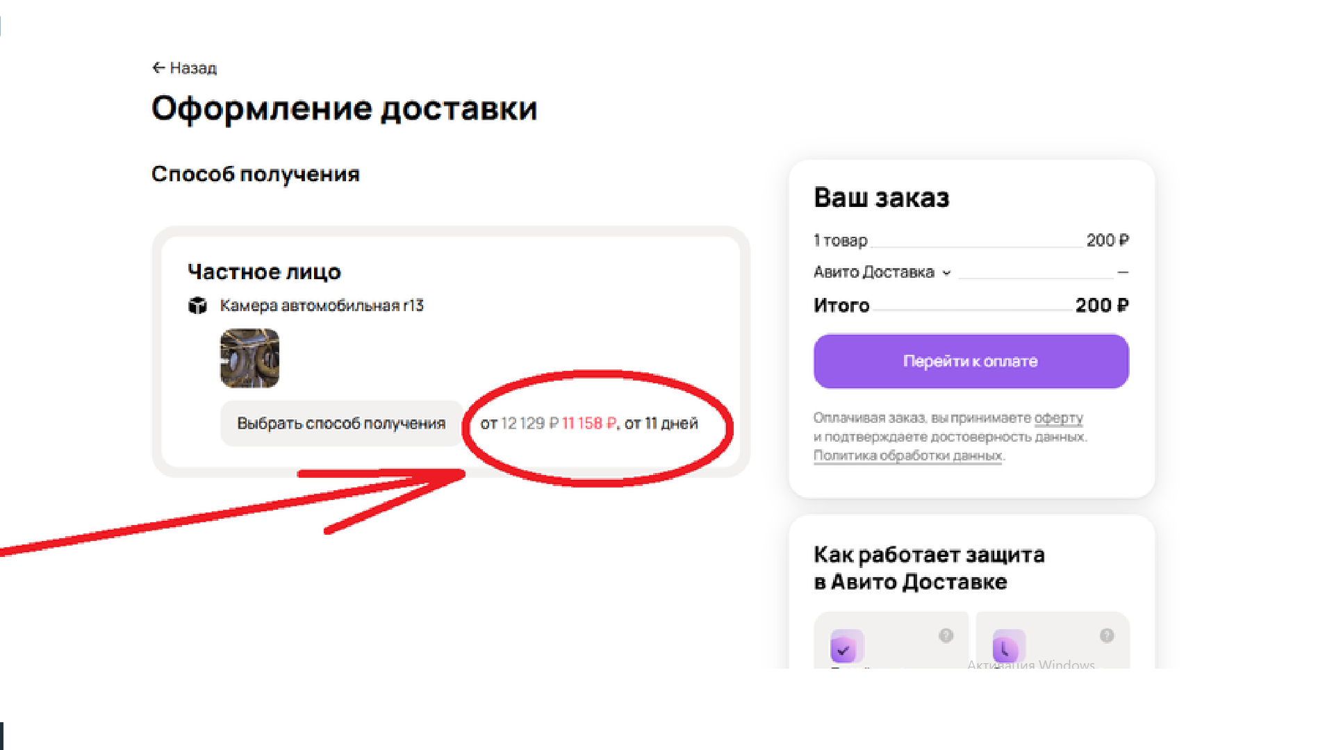Screen dimensions: 1334x750
Task: Open Политика обработки данных link
Action: click(908, 456)
